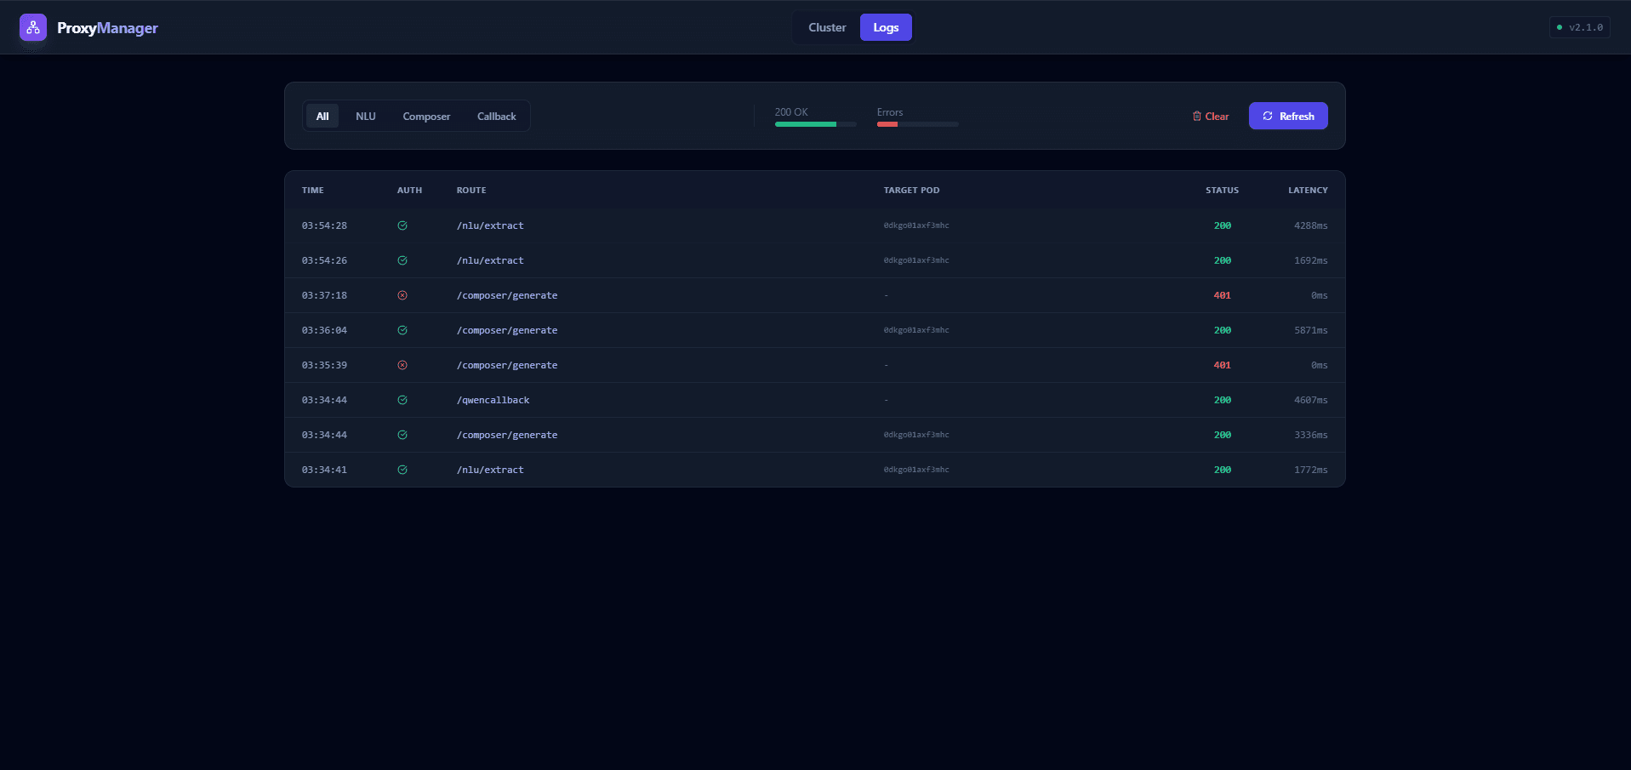Select the Logs tab
The image size is (1631, 770).
886,27
